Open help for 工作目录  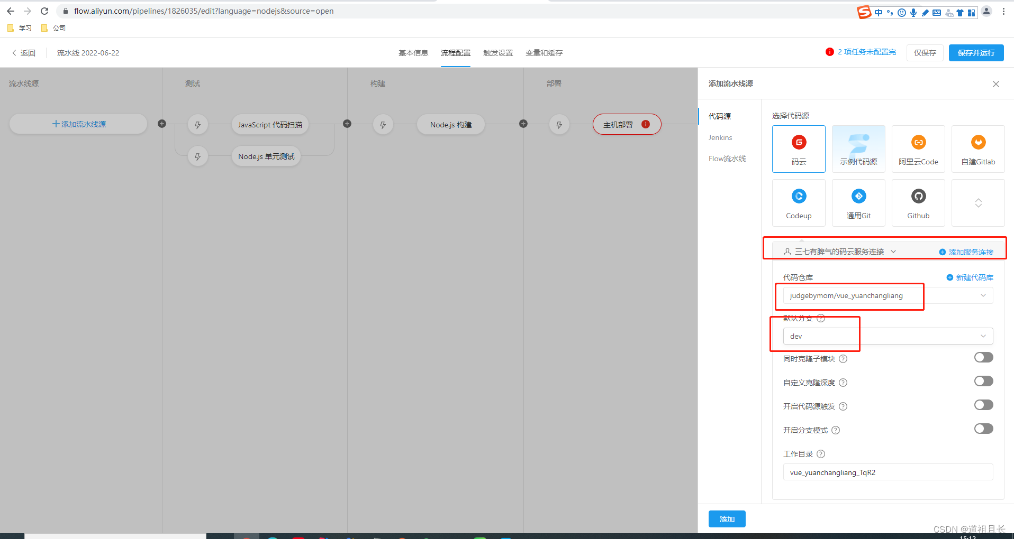click(x=821, y=454)
